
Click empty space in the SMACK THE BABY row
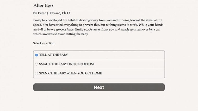pos(129,64)
